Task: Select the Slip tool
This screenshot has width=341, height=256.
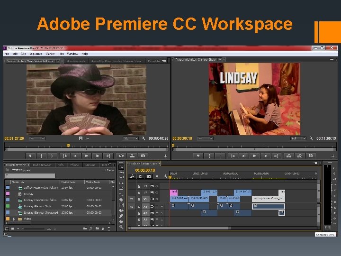Action: click(121, 205)
